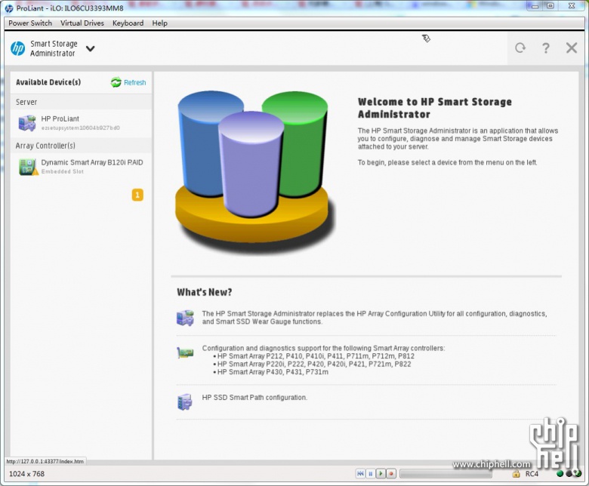Open the Help menu
This screenshot has height=486, width=589.
159,23
